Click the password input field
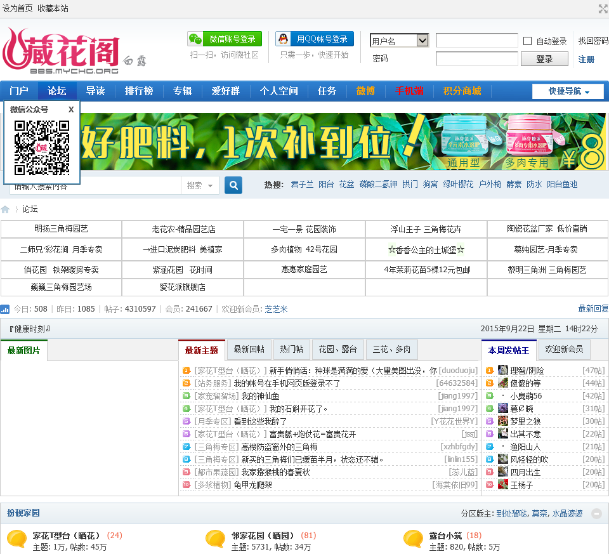This screenshot has width=609, height=554. [476, 59]
